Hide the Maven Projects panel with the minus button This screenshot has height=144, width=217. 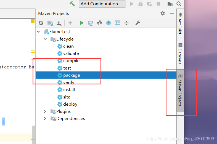tap(172, 13)
